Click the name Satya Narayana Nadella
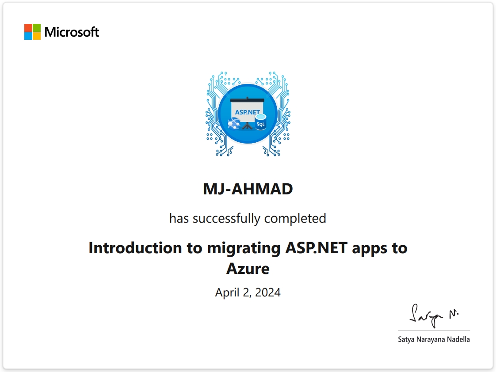Viewport: 496px width, 372px height. click(x=434, y=340)
